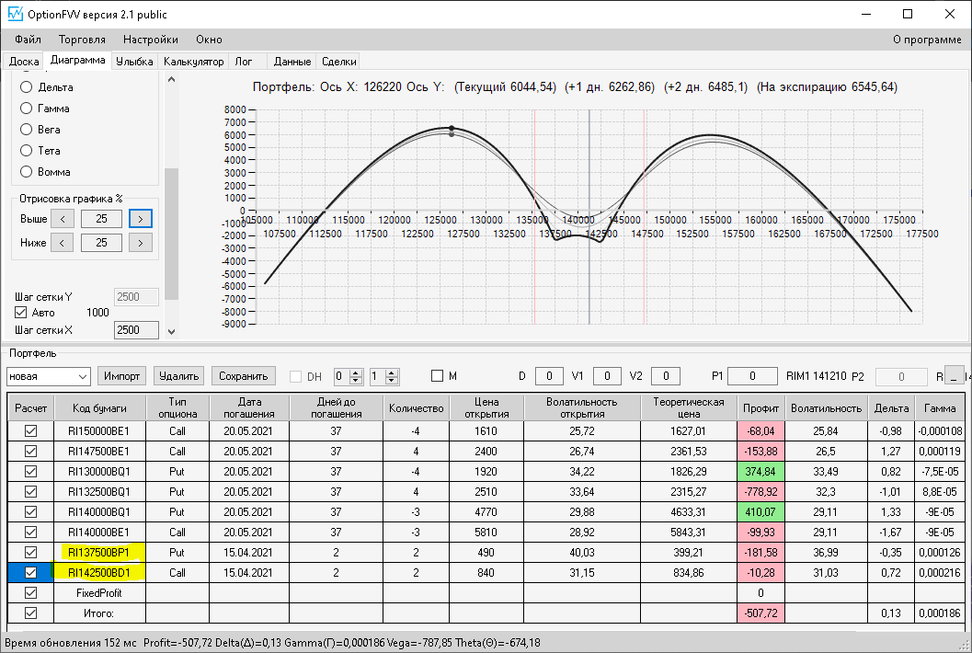Viewport: 972px width, 653px height.
Task: Click the OptionFVV app icon in title bar
Action: 15,15
